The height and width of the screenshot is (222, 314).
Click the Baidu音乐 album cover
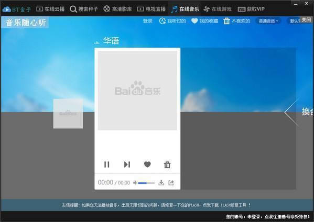137,90
